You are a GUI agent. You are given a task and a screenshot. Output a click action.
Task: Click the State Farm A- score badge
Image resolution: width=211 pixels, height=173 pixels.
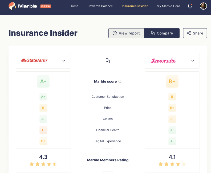pyautogui.click(x=43, y=81)
